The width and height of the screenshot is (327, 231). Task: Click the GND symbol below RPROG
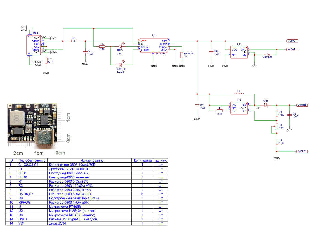(x=182, y=66)
